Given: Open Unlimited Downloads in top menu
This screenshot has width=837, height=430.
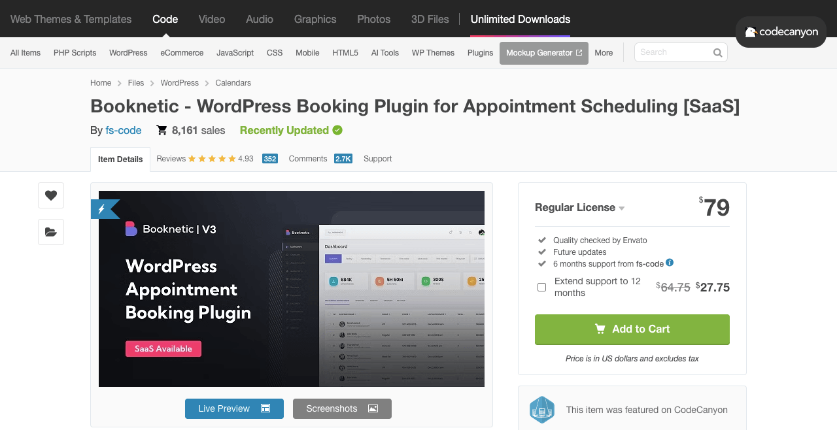Looking at the screenshot, I should tap(521, 19).
